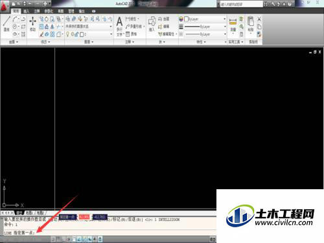Open the unsaved layer state dropdown

(89, 27)
